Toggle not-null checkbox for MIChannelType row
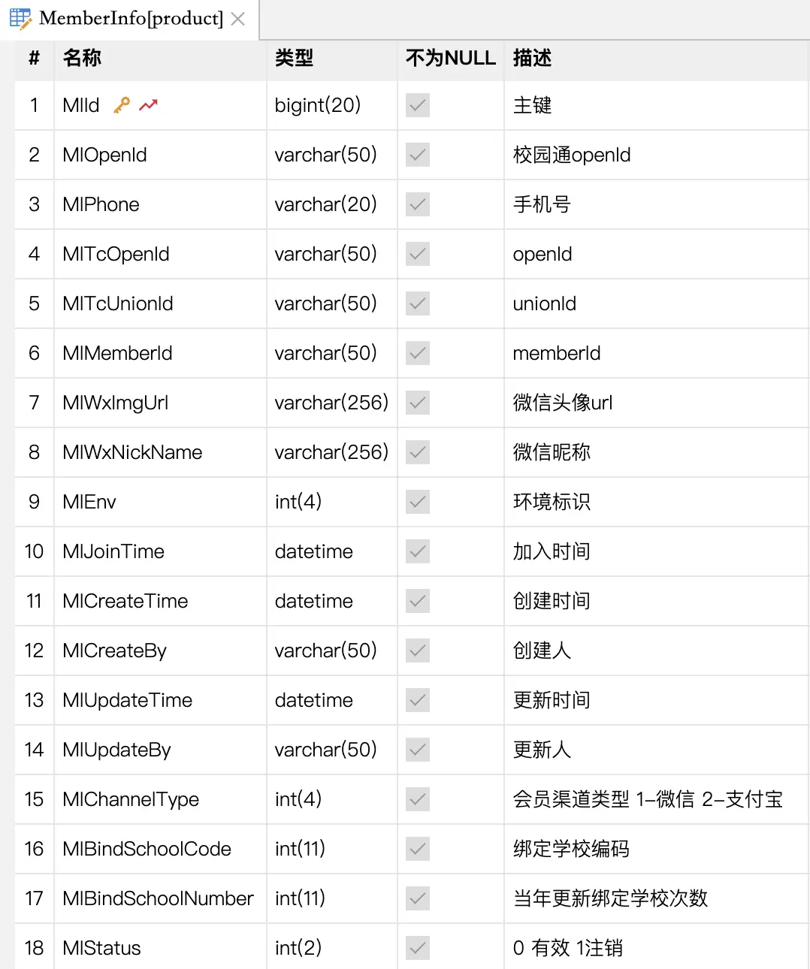 tap(418, 799)
